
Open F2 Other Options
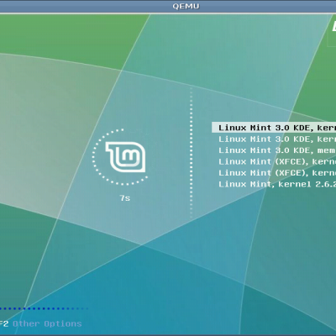click(41, 324)
